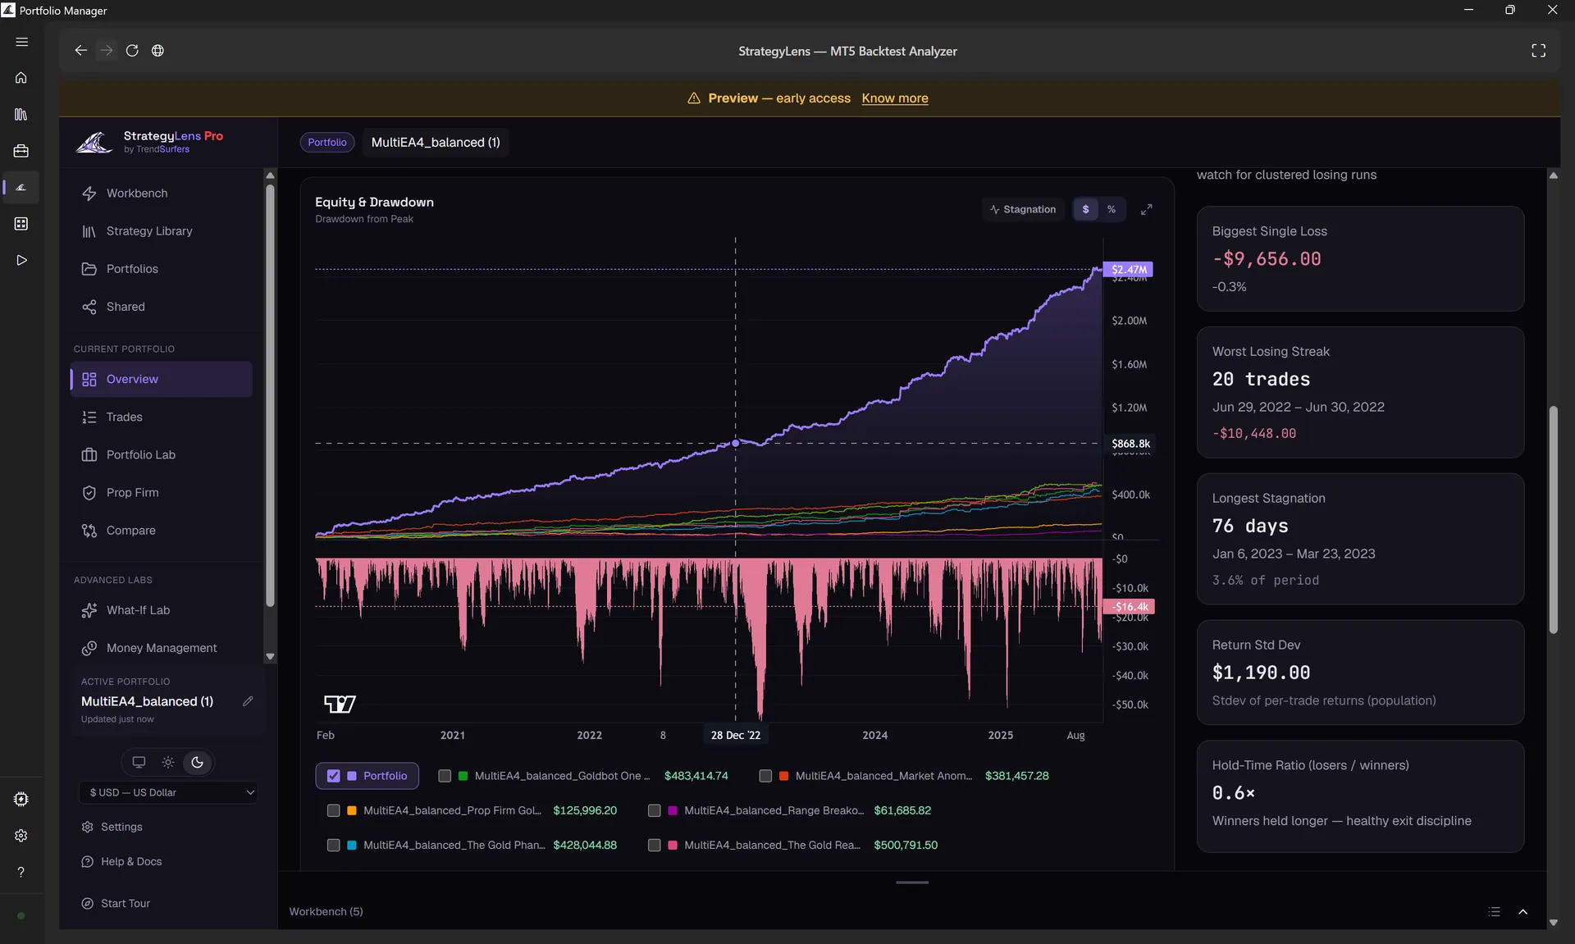
Task: Enable the MultiEA4_balanced_Range Breako series checkbox
Action: (654, 810)
